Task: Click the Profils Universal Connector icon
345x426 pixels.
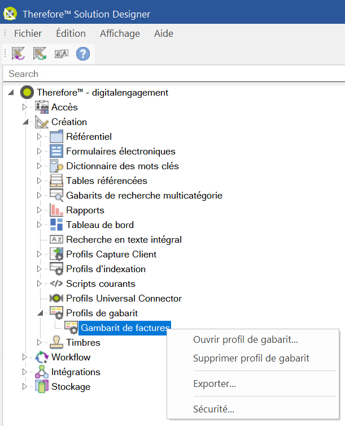Action: (x=56, y=298)
